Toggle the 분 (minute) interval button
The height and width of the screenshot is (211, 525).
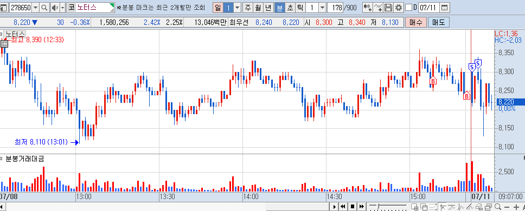[279, 8]
